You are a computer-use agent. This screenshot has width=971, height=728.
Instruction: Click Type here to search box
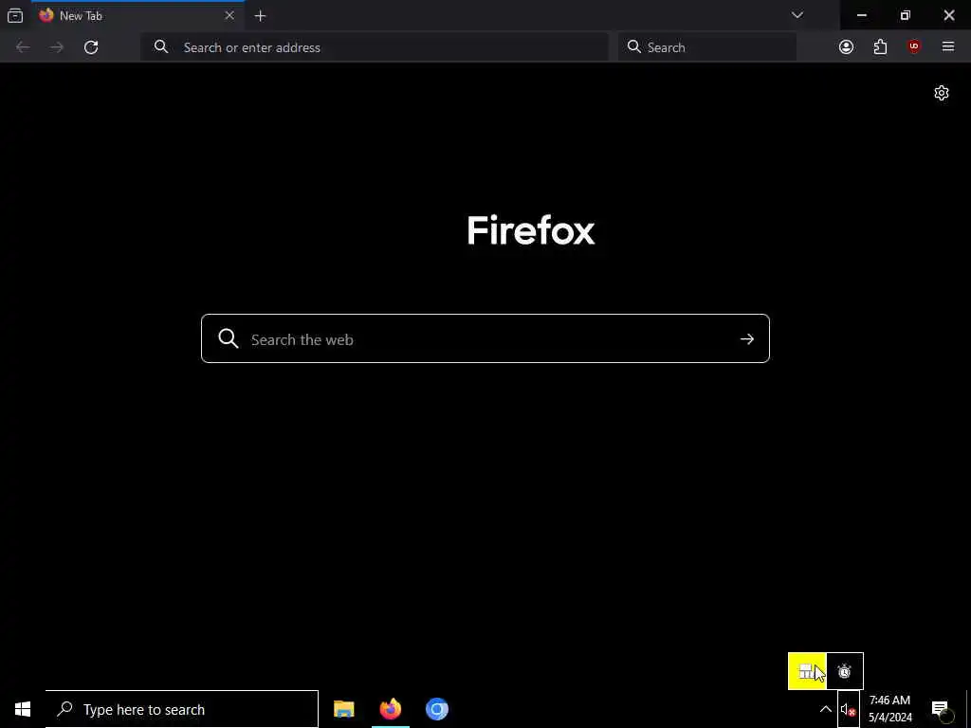pyautogui.click(x=182, y=709)
